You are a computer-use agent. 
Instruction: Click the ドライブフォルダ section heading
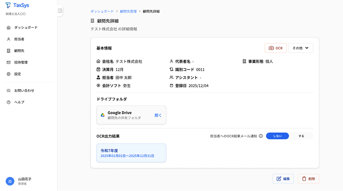point(112,99)
